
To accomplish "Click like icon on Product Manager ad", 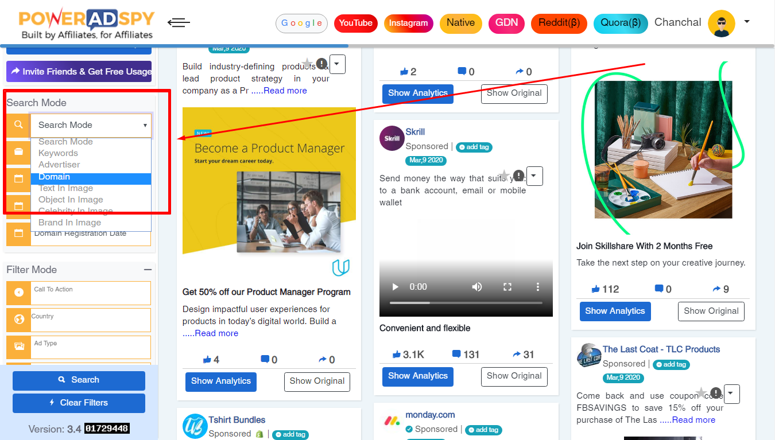I will tap(207, 360).
